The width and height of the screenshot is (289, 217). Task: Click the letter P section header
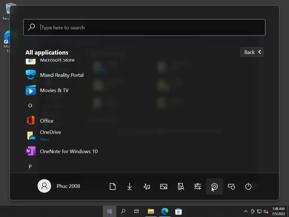30,167
